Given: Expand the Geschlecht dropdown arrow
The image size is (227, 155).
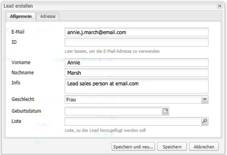Looking at the screenshot, I should tap(205, 99).
